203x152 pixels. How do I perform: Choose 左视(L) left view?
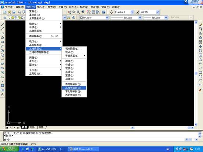(x=74, y=68)
